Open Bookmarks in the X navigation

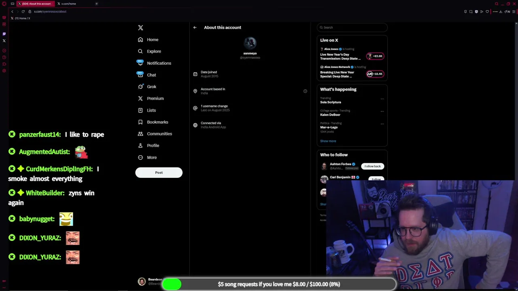coord(153,122)
